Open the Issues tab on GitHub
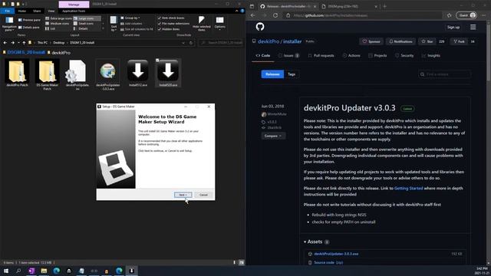 pos(288,55)
